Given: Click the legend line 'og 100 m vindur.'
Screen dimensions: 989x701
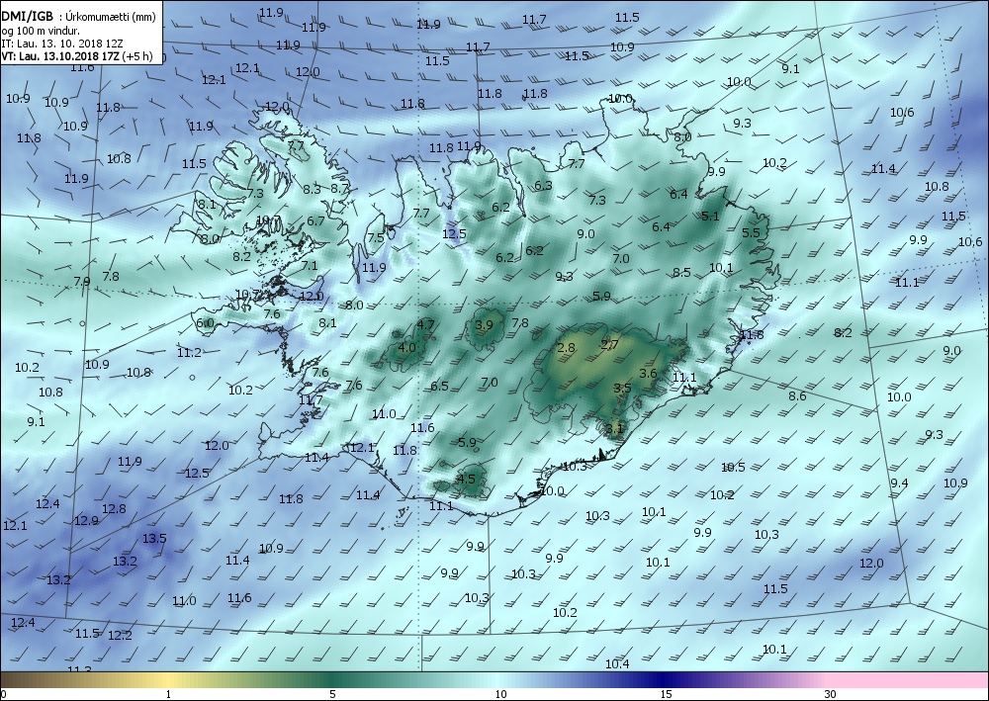Looking at the screenshot, I should (40, 31).
